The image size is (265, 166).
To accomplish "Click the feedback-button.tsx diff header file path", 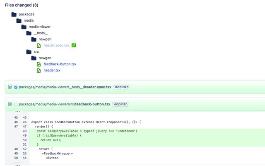I will 65,104.
